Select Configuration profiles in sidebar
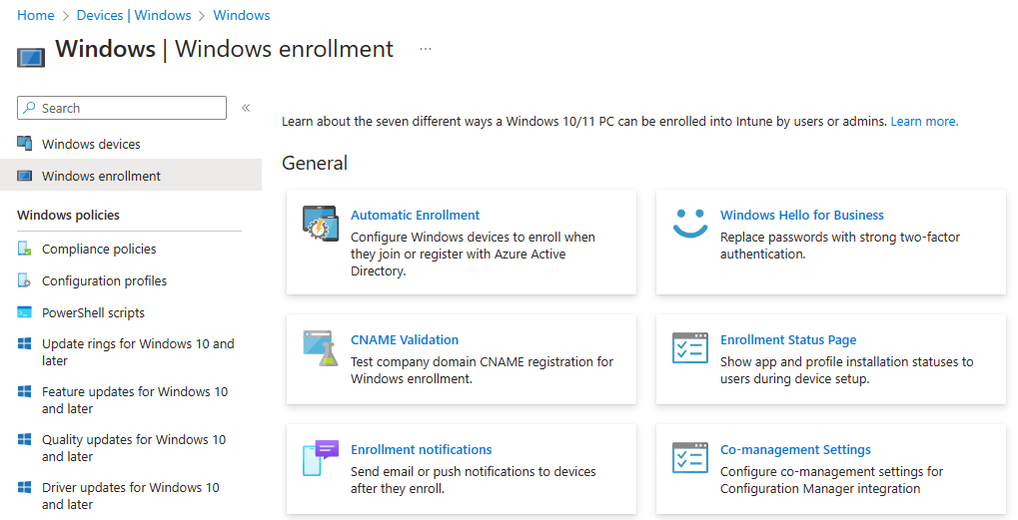Image resolution: width=1018 pixels, height=520 pixels. [x=104, y=280]
